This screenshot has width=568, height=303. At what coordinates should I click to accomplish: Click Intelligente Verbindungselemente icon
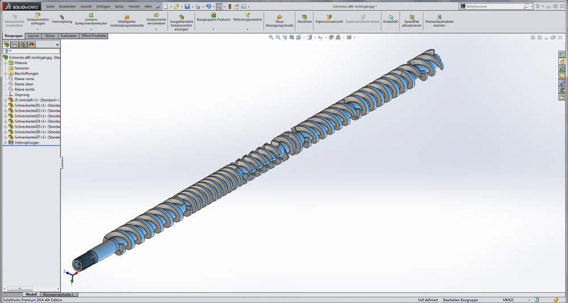(127, 17)
